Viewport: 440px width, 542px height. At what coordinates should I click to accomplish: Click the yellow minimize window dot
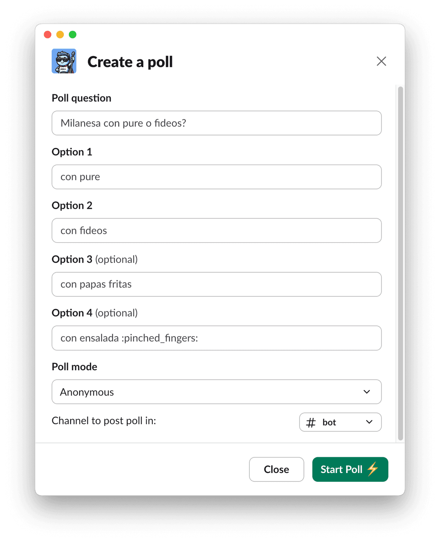[60, 34]
